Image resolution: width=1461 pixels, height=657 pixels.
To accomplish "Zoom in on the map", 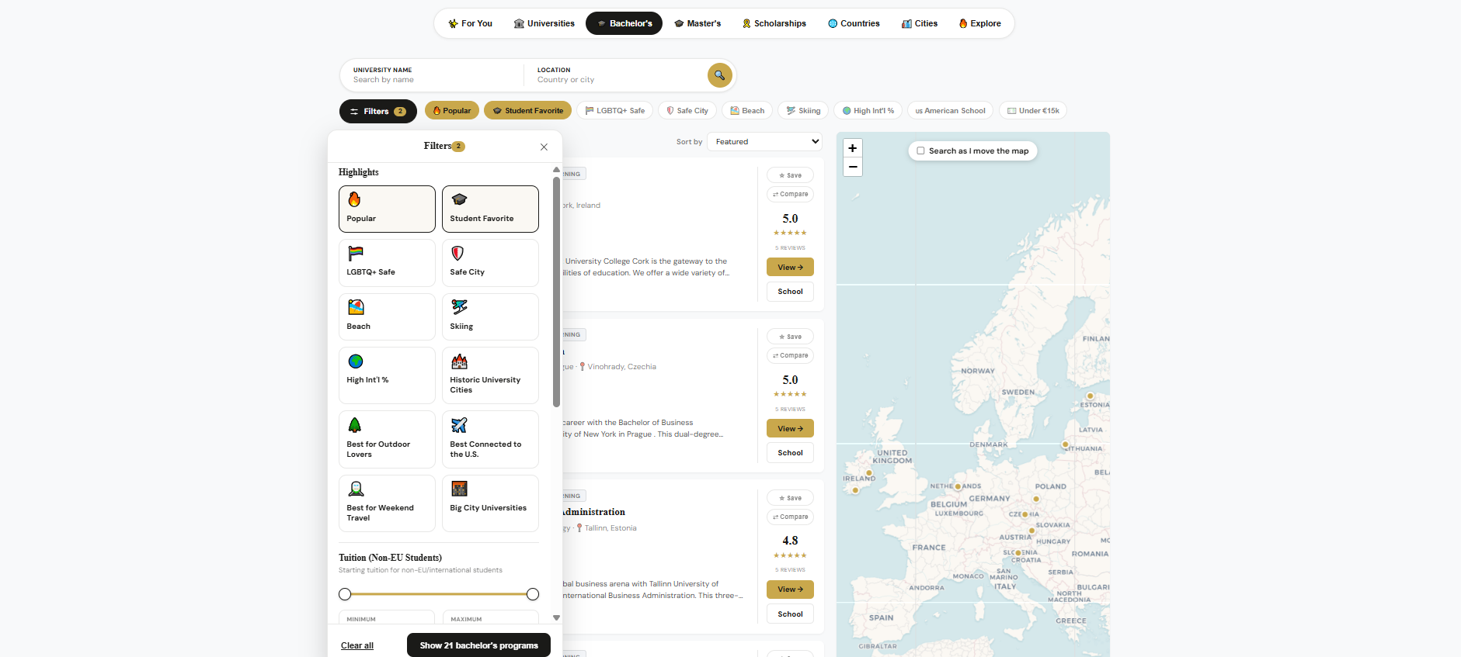I will [853, 148].
